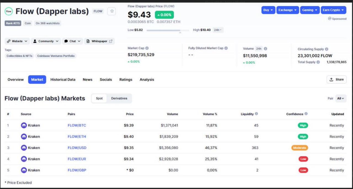Click Coinbase Ventures Portfolio tag
The image size is (353, 189).
coord(56,56)
